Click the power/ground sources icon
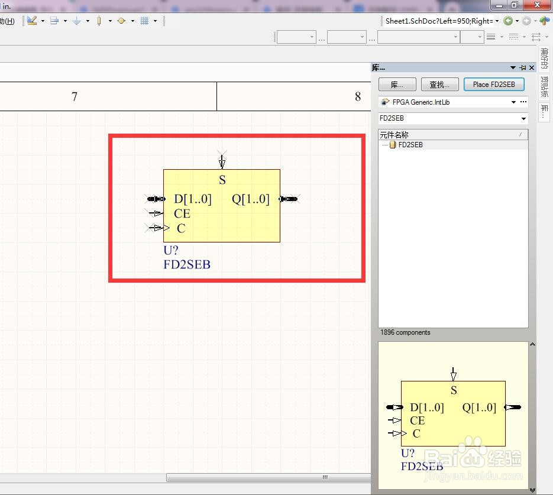Screen dimensions: 553x495 pos(76,21)
